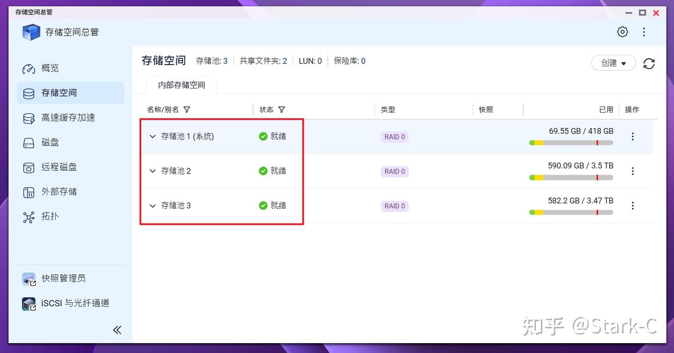This screenshot has height=353, width=674.
Task: Click the 保险库 count value 0
Action: tap(363, 61)
